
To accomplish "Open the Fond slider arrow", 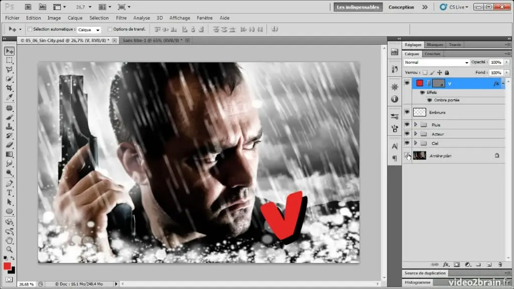I will [x=507, y=72].
